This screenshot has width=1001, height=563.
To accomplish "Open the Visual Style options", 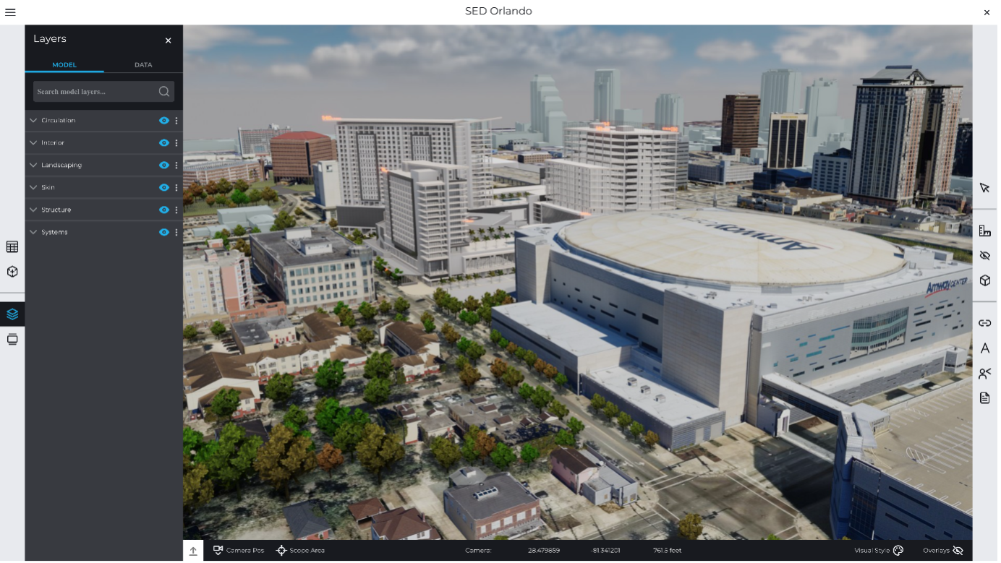I will tap(879, 551).
